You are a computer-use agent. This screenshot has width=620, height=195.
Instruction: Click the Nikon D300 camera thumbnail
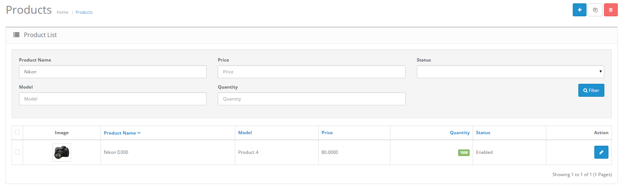click(x=62, y=152)
